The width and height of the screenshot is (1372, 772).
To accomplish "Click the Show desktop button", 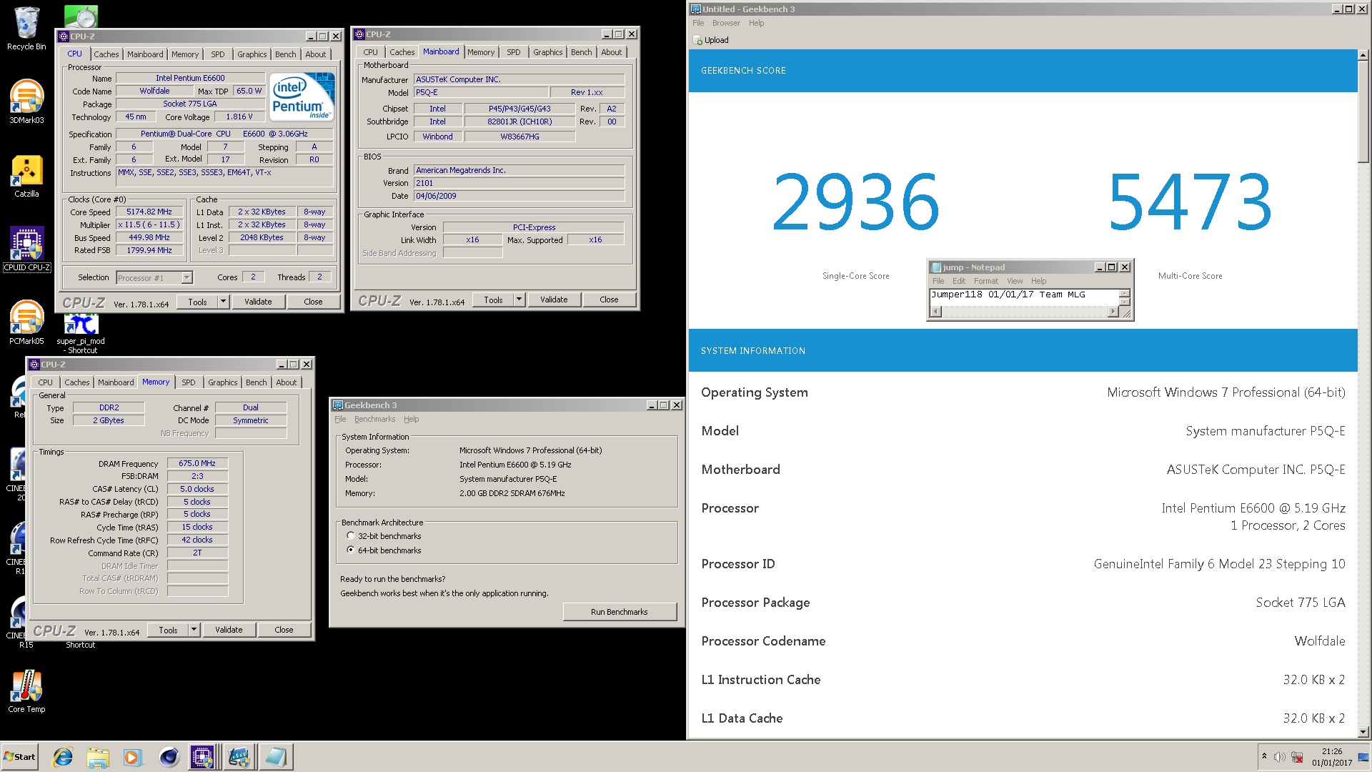I will tap(1363, 757).
